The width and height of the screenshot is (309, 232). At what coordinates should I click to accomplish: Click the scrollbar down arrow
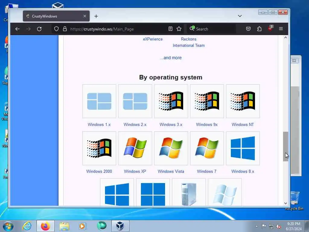tap(285, 203)
